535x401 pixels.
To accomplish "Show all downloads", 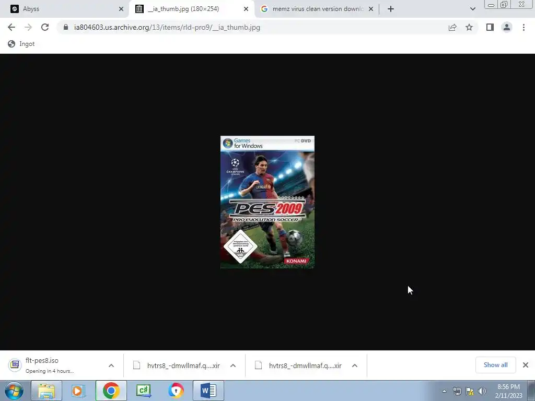I will 495,365.
